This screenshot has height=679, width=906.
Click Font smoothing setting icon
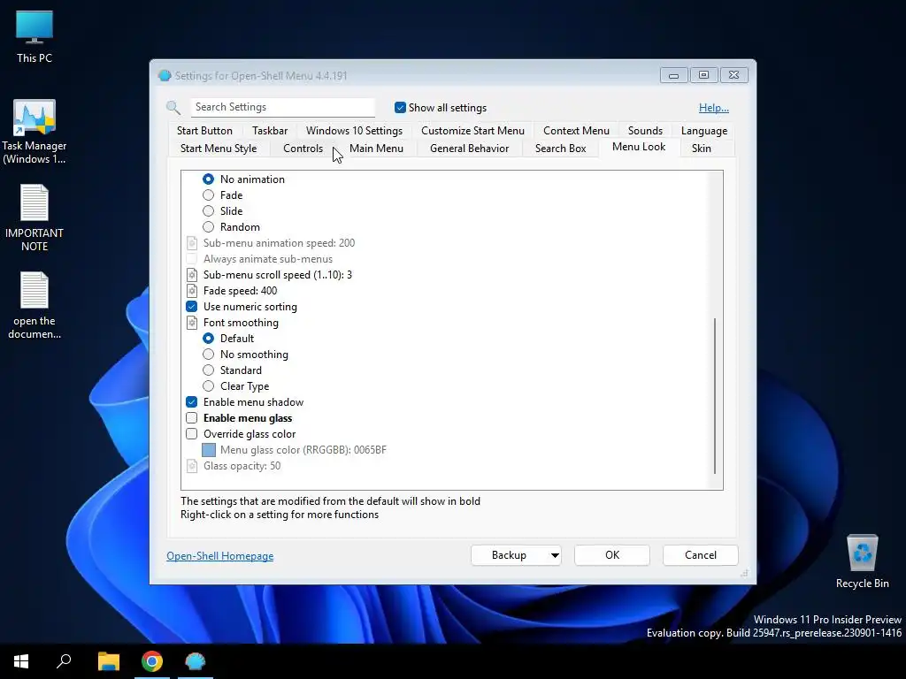(x=192, y=323)
